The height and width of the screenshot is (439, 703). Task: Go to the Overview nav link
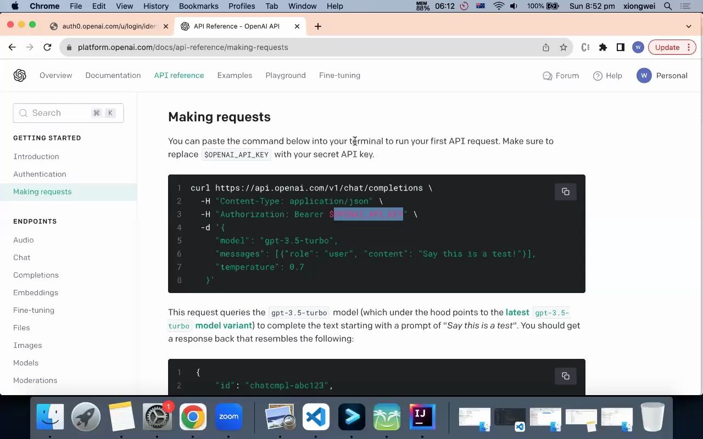click(x=55, y=75)
